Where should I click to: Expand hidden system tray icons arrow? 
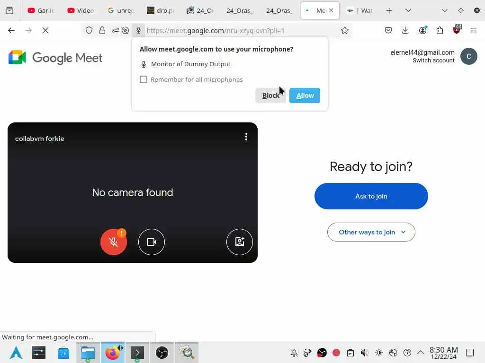(x=421, y=353)
